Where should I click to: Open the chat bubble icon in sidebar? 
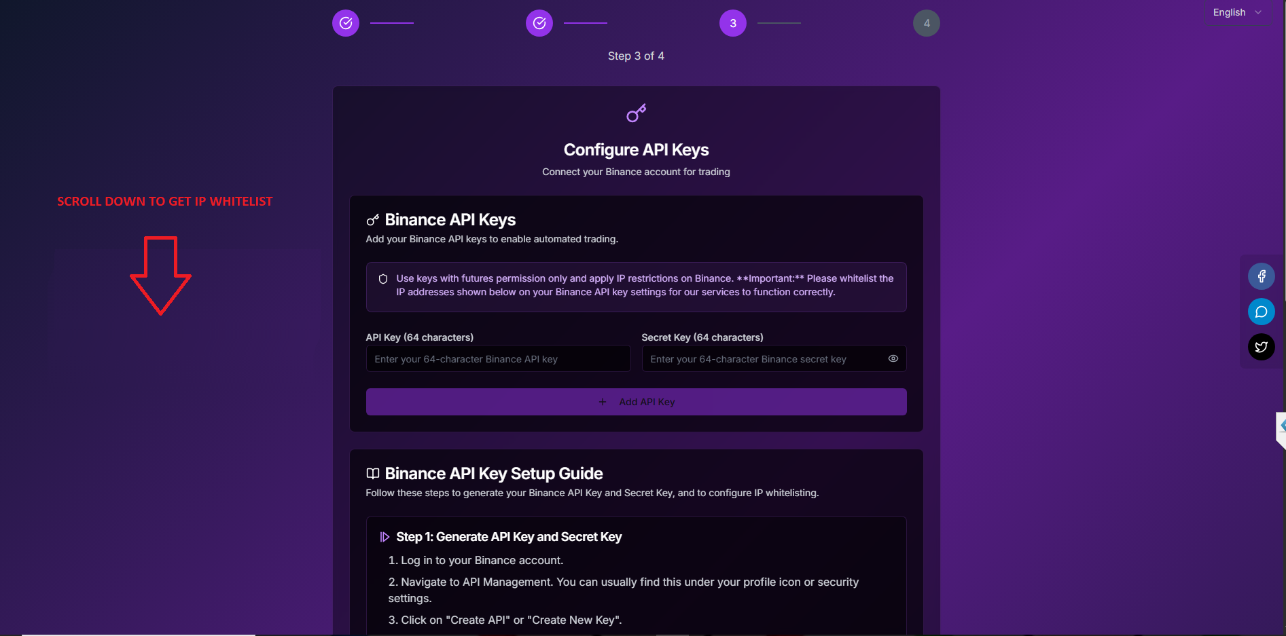1262,312
